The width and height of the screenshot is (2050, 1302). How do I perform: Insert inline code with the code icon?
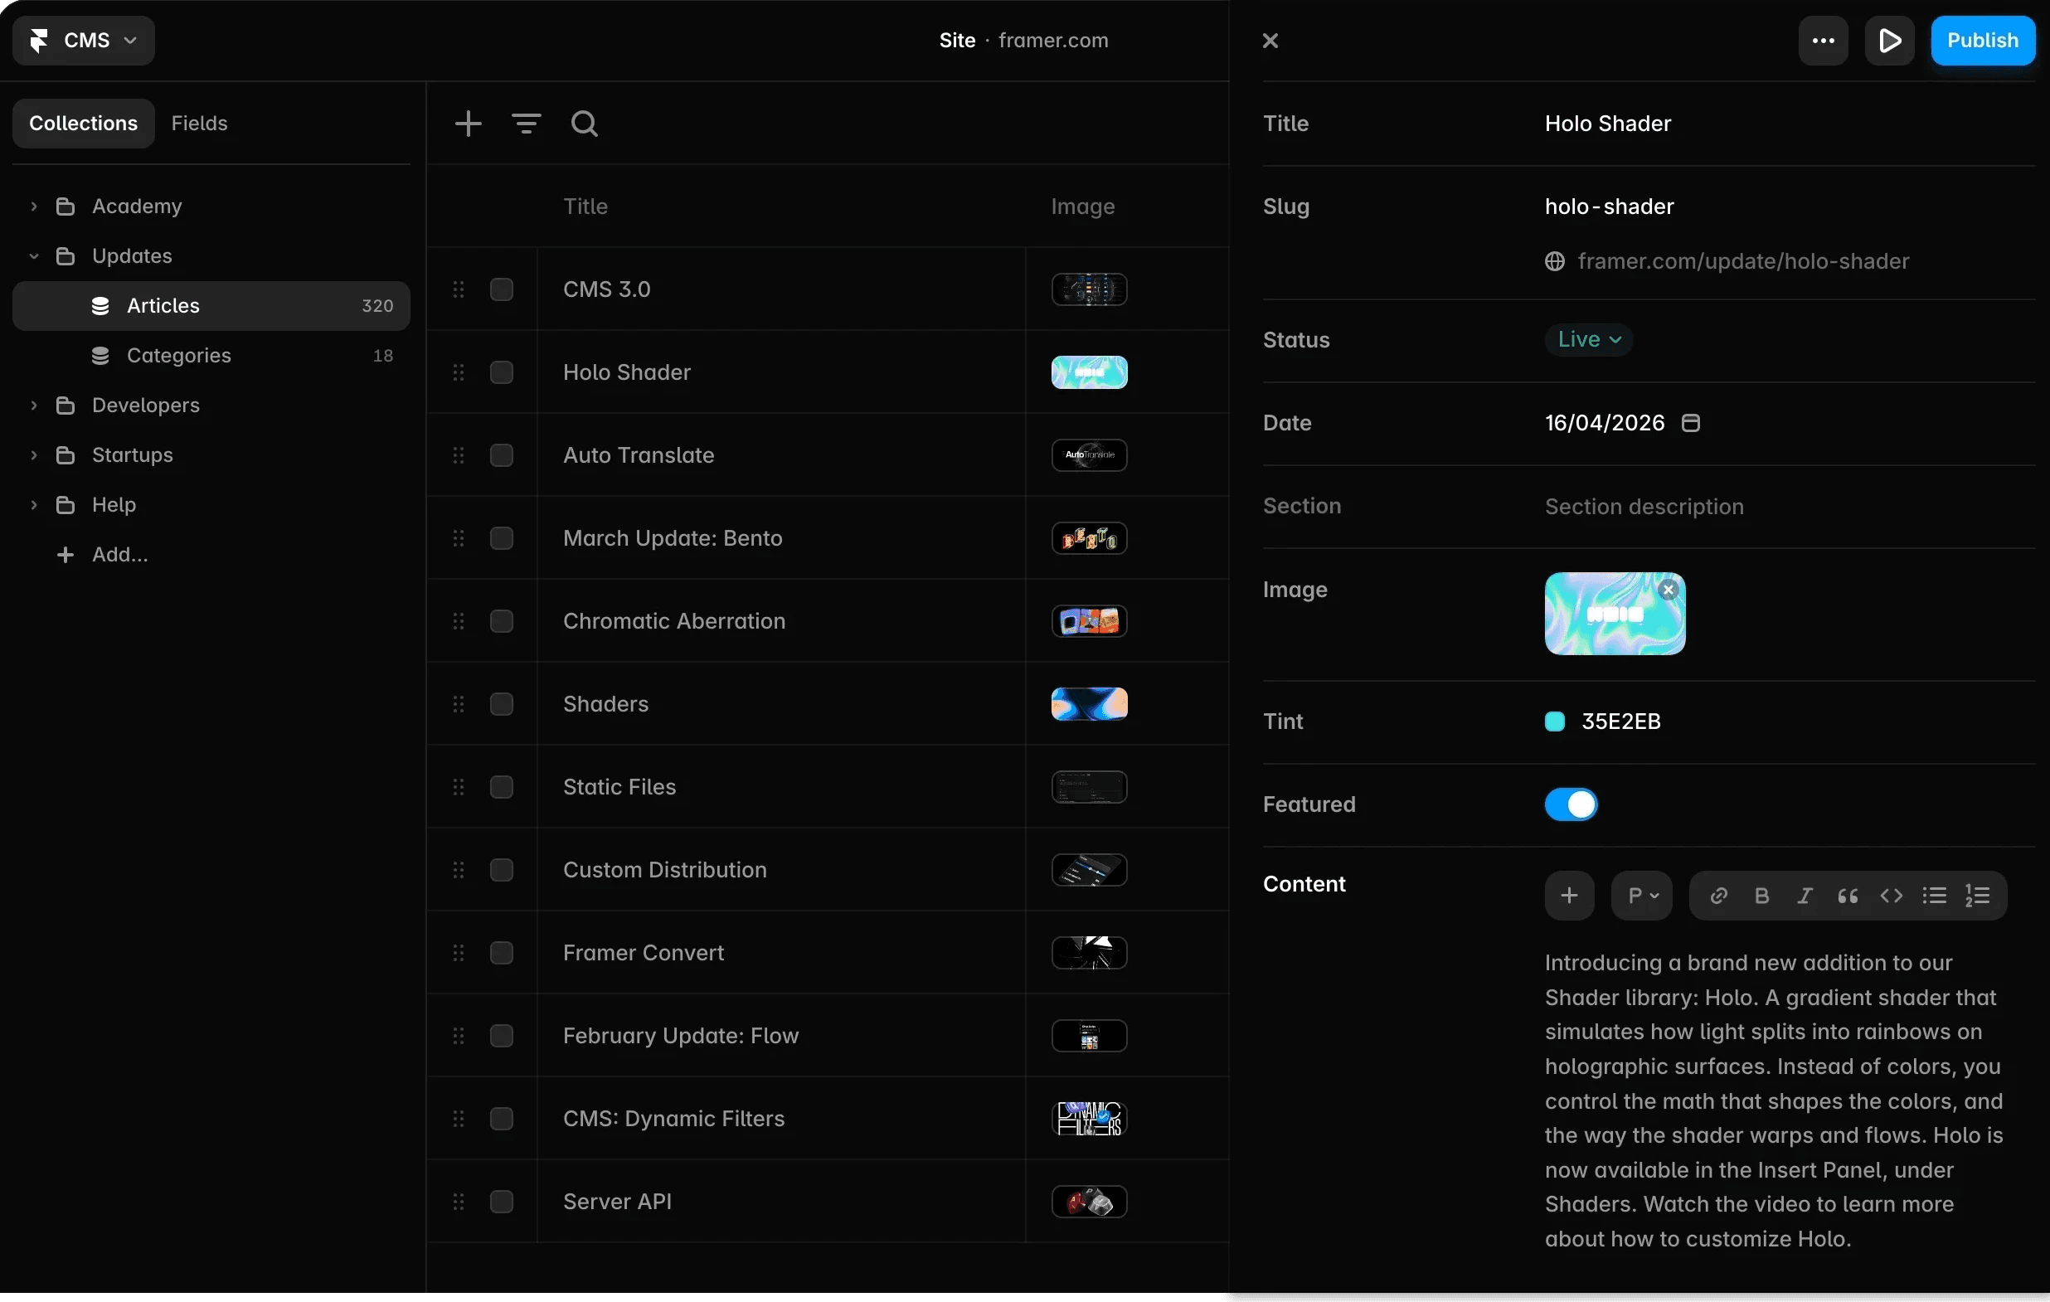pyautogui.click(x=1891, y=896)
